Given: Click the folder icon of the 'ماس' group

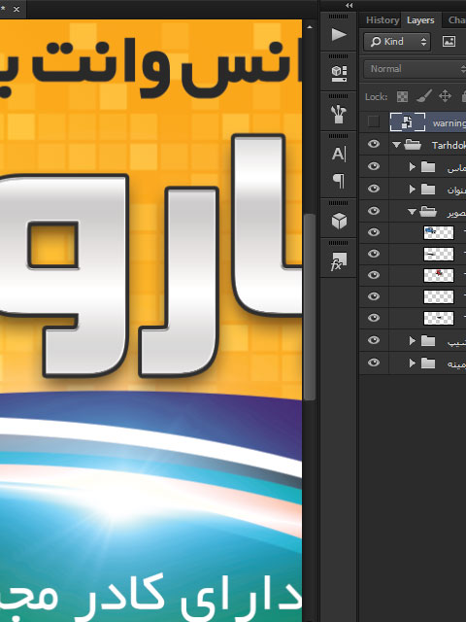Looking at the screenshot, I should coord(428,167).
